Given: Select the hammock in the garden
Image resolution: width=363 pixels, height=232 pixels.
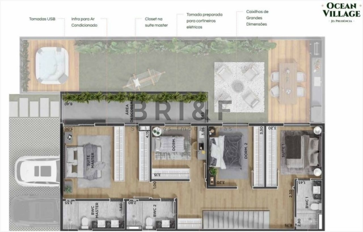Looking at the screenshot, I should pos(144,78).
